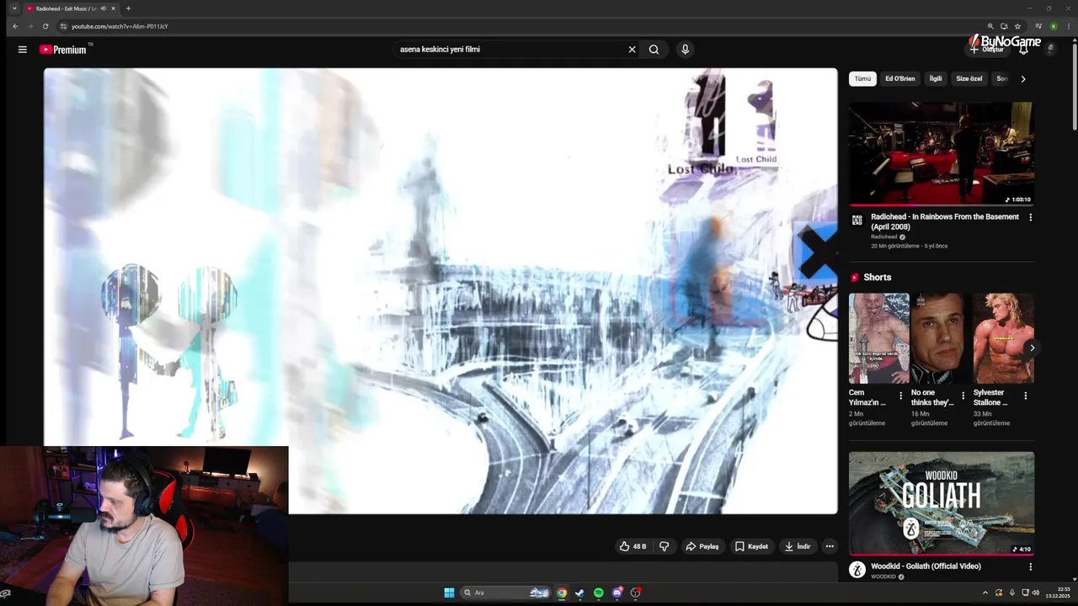
Task: Open the No one thinks short thumbnail
Action: (942, 338)
